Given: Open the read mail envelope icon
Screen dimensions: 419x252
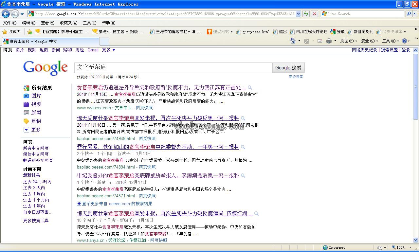Looking at the screenshot, I should pos(320,41).
